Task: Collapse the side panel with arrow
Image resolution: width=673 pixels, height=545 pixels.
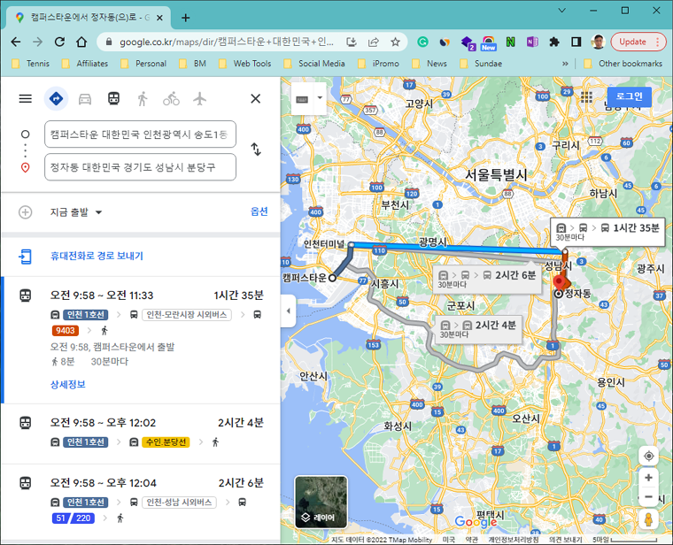Action: tap(289, 311)
